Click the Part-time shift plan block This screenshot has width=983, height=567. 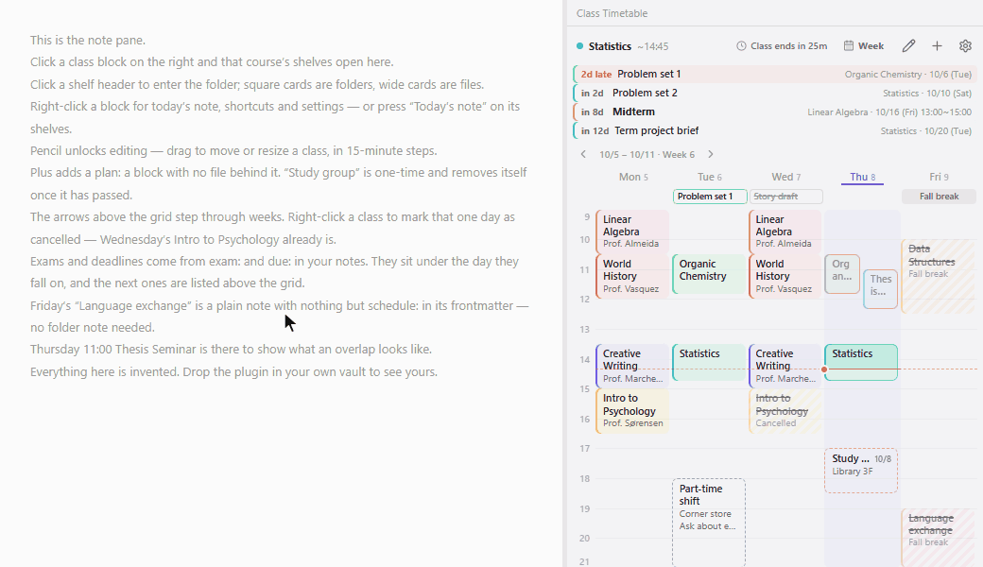(x=708, y=523)
